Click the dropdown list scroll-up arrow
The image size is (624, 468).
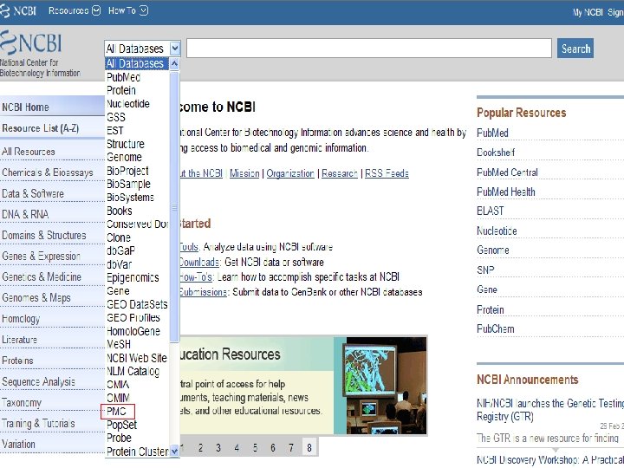(x=174, y=64)
